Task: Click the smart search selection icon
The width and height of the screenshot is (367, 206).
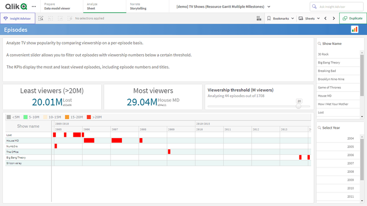Action: 41,18
